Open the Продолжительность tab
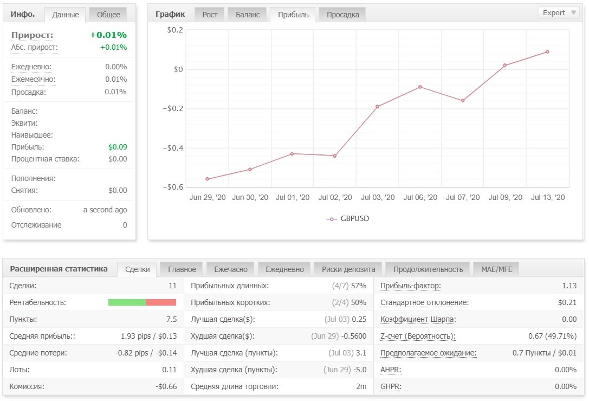589x401 pixels. 428,269
